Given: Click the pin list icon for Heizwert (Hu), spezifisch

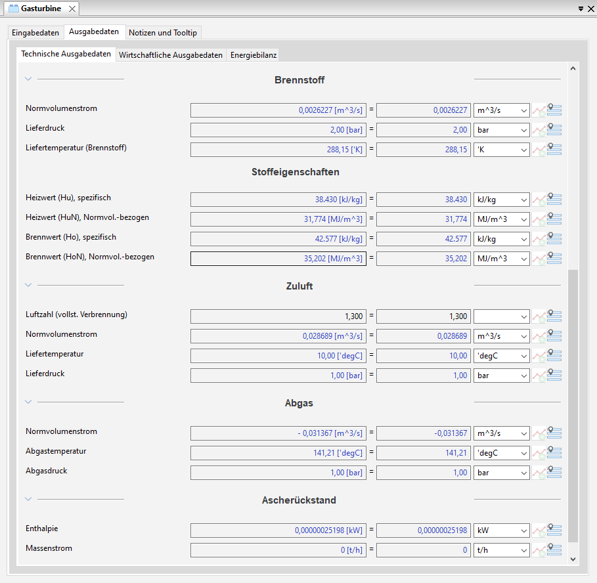Looking at the screenshot, I should coord(554,199).
